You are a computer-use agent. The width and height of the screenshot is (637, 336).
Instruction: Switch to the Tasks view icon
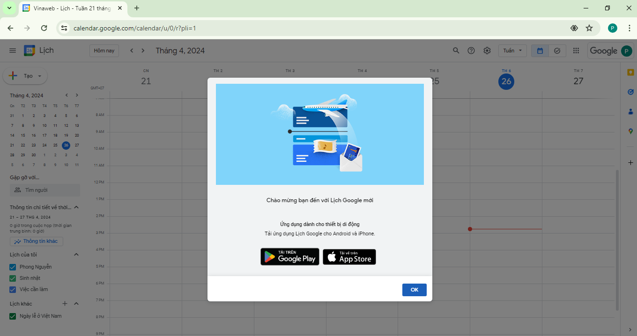(x=557, y=51)
